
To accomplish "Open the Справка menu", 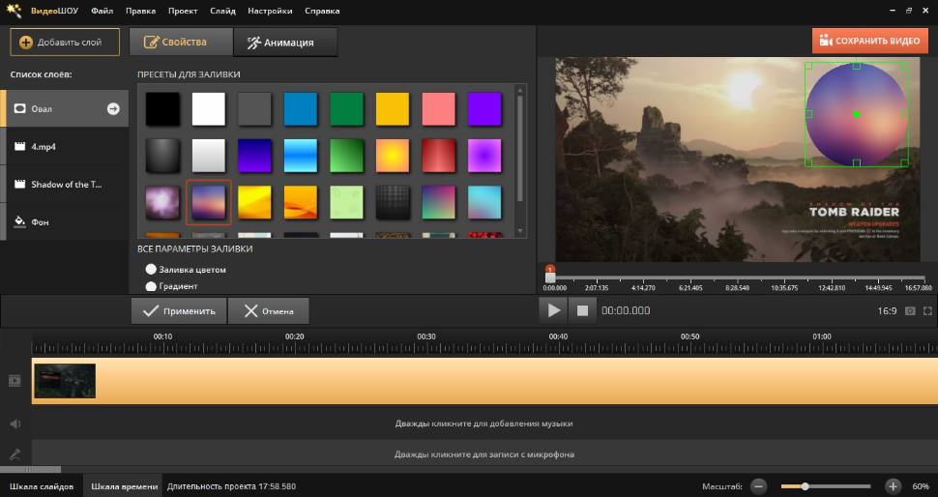I will pos(322,11).
